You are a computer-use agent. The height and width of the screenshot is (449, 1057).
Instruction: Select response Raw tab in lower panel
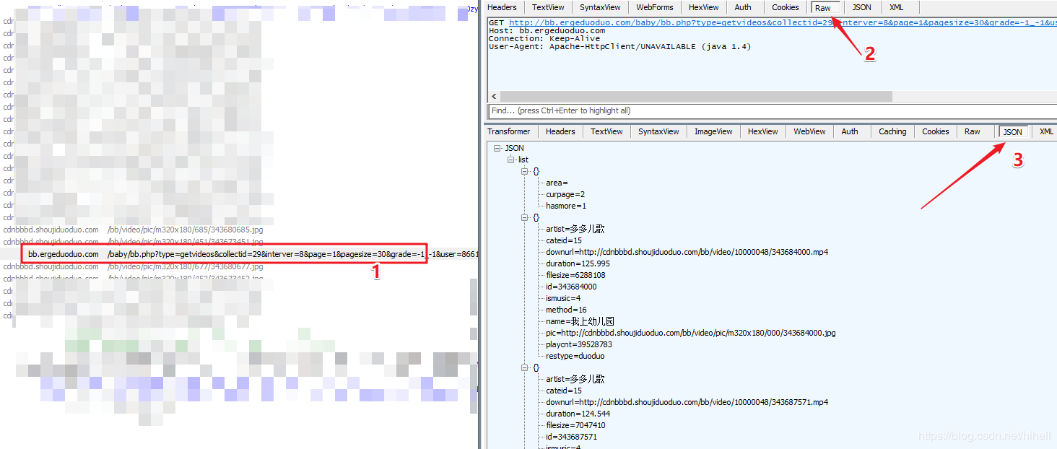click(973, 131)
